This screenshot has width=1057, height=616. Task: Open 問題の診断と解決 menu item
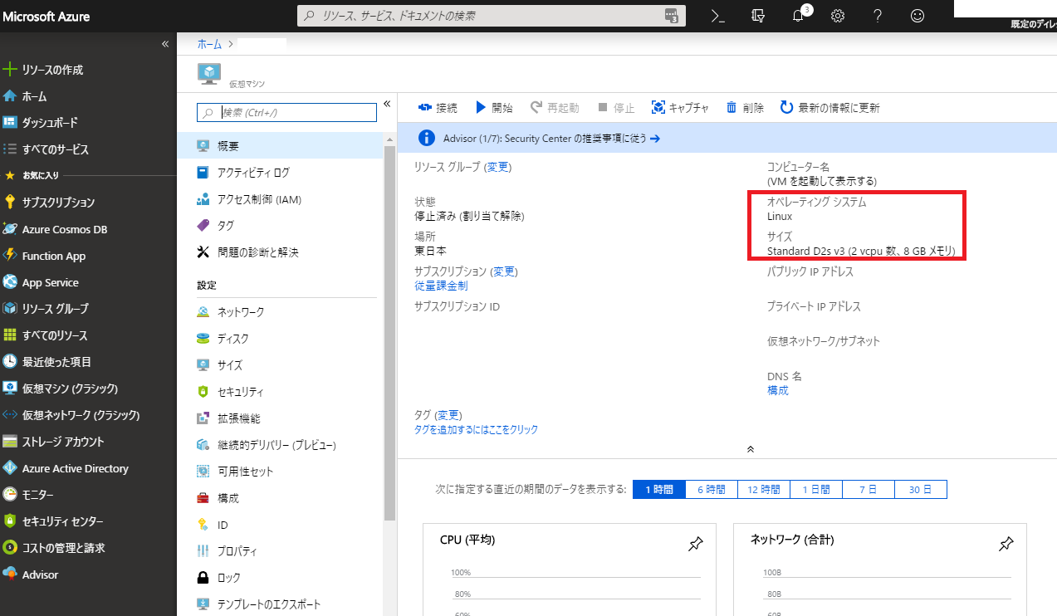(x=281, y=252)
